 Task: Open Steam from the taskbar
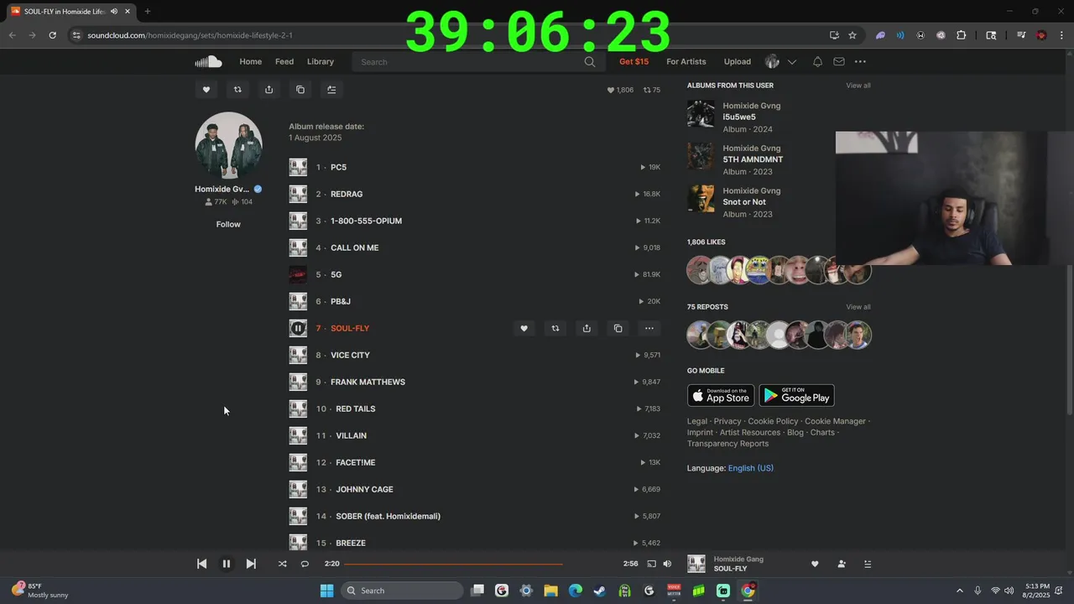click(599, 591)
